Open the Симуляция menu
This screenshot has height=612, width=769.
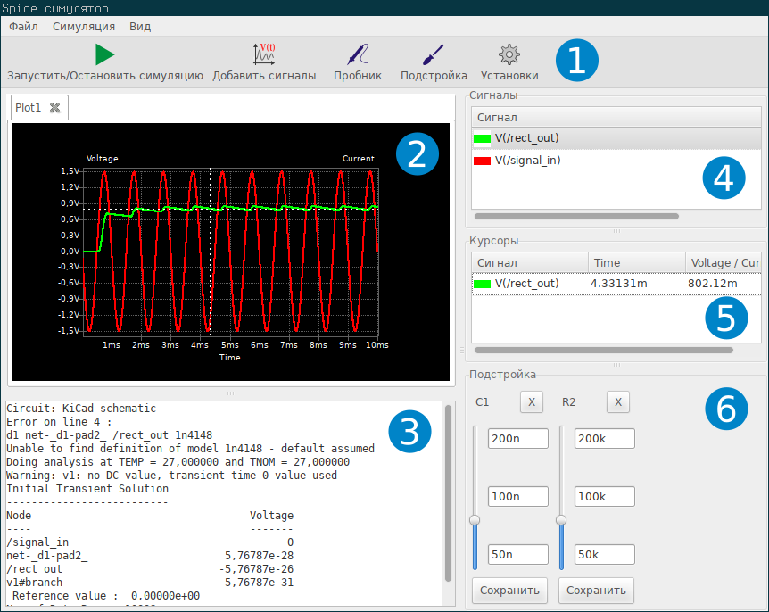pos(83,27)
